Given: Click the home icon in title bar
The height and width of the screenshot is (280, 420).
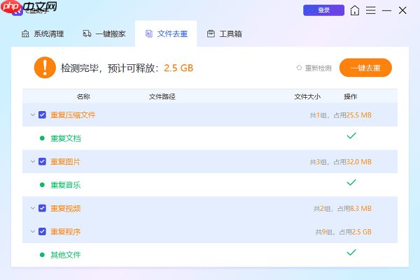Looking at the screenshot, I should (355, 10).
